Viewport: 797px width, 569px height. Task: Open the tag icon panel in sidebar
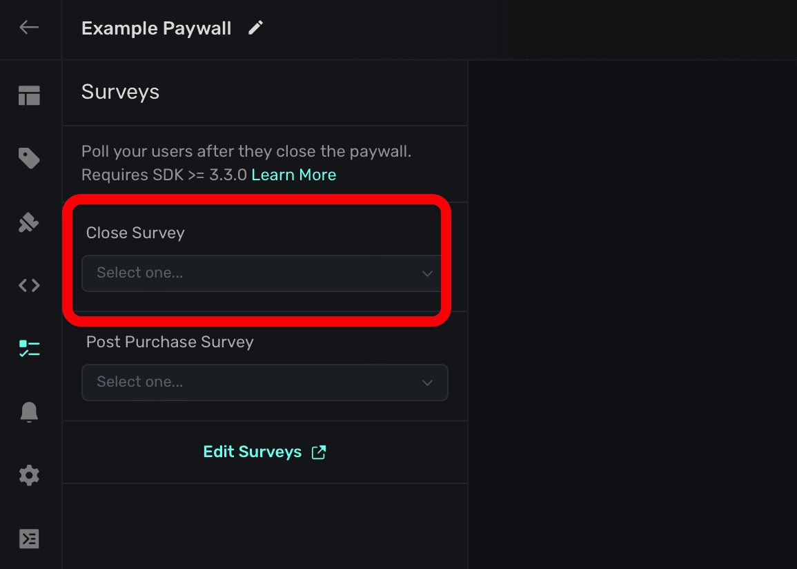coord(29,159)
